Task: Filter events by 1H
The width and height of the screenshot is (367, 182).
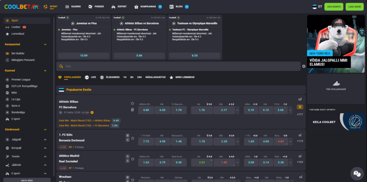Action: pos(125,77)
